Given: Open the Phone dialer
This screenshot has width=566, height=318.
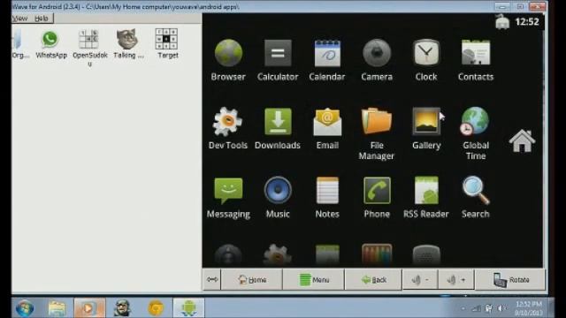Looking at the screenshot, I should click(x=377, y=198).
